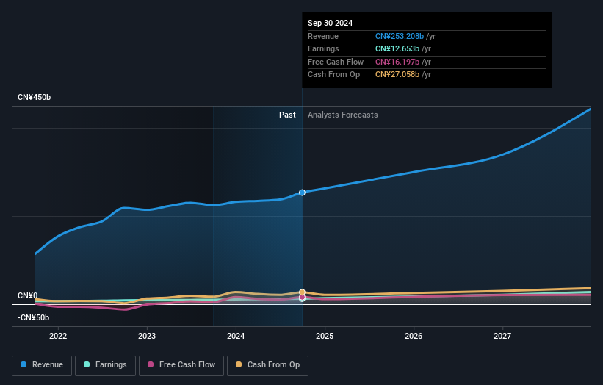Click the Cash From Op label in the tooltip
Image resolution: width=603 pixels, height=385 pixels.
pos(333,75)
